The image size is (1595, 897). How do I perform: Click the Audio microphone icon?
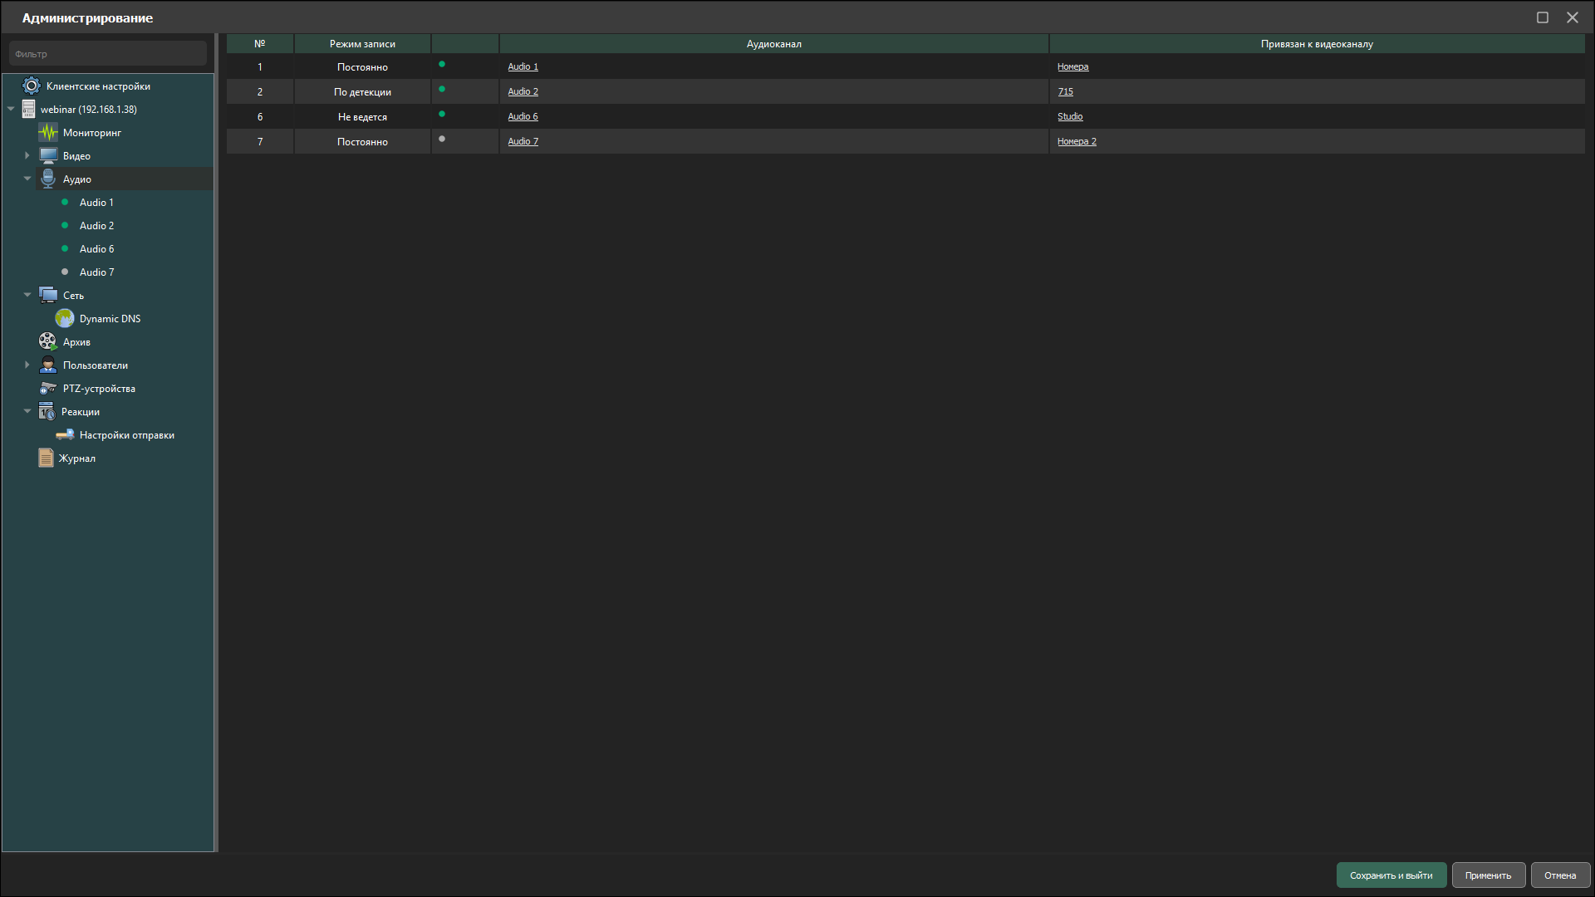point(48,179)
